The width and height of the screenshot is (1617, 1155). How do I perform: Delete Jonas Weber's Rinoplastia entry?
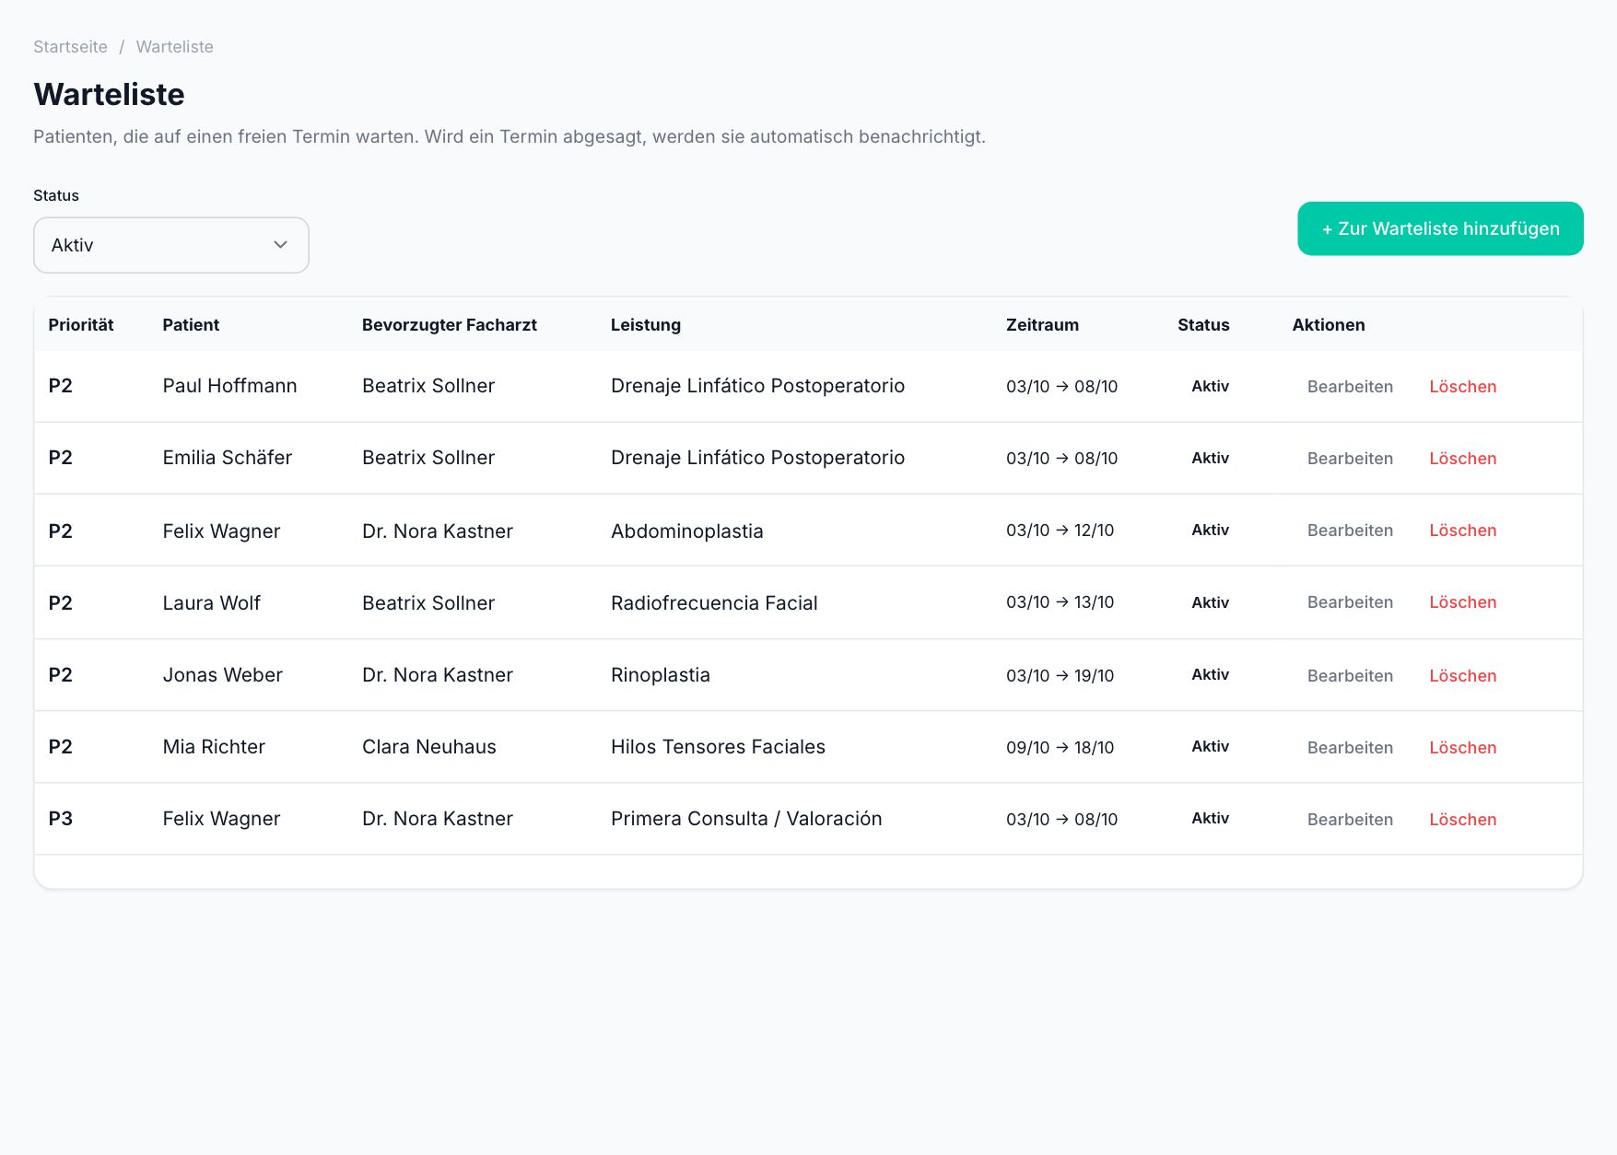pyautogui.click(x=1462, y=676)
